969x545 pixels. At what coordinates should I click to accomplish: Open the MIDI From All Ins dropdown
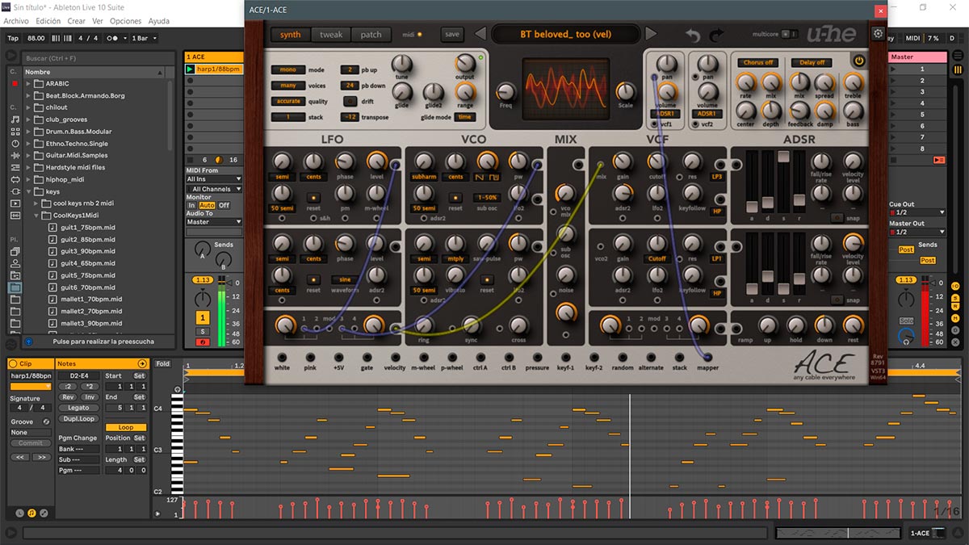click(x=213, y=179)
